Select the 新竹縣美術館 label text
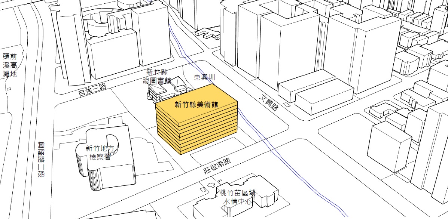Image resolution: width=448 pixels, height=219 pixels. pos(196,105)
